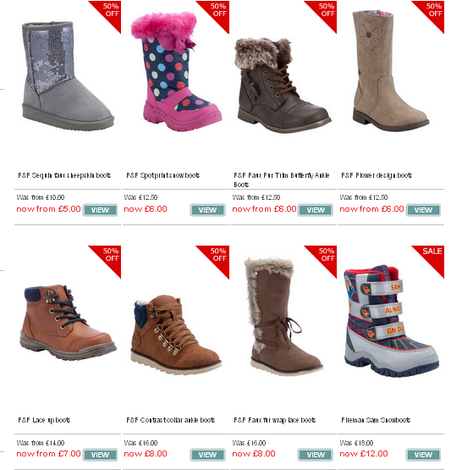Select the faux fur trim butterfly ankle boot photo
Image resolution: width=451 pixels, height=470 pixels.
pos(283,86)
